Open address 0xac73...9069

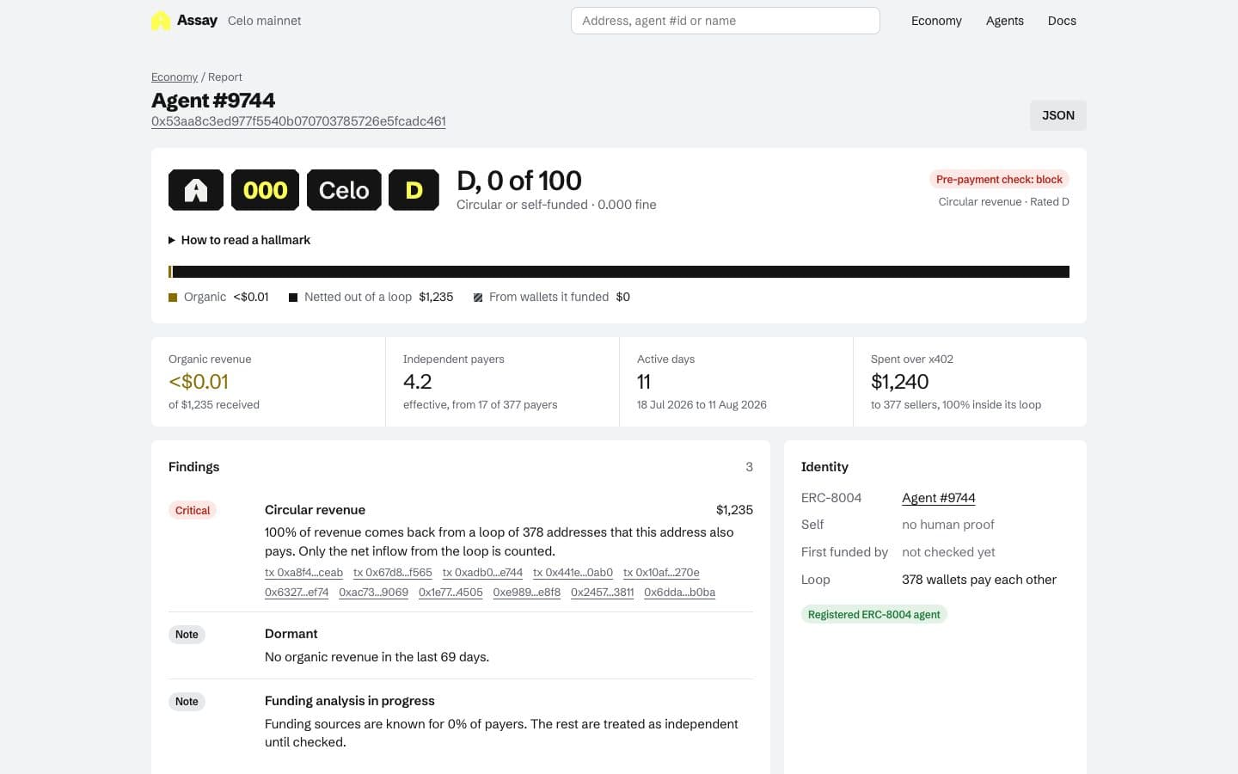click(x=373, y=593)
